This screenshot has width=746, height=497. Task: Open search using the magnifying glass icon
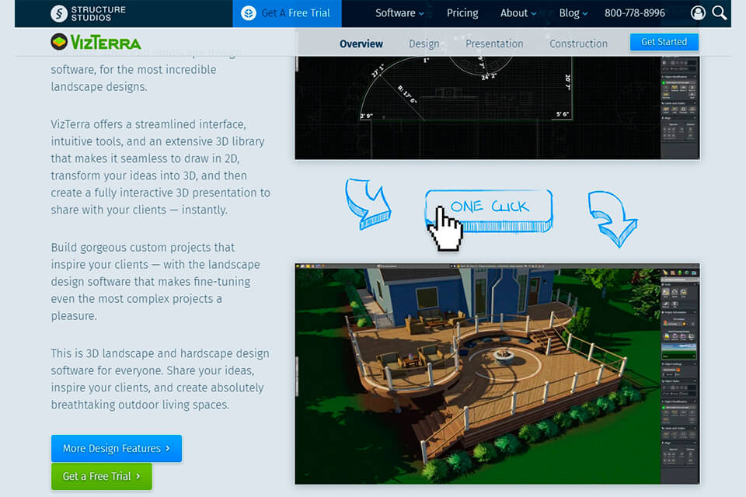coord(719,12)
